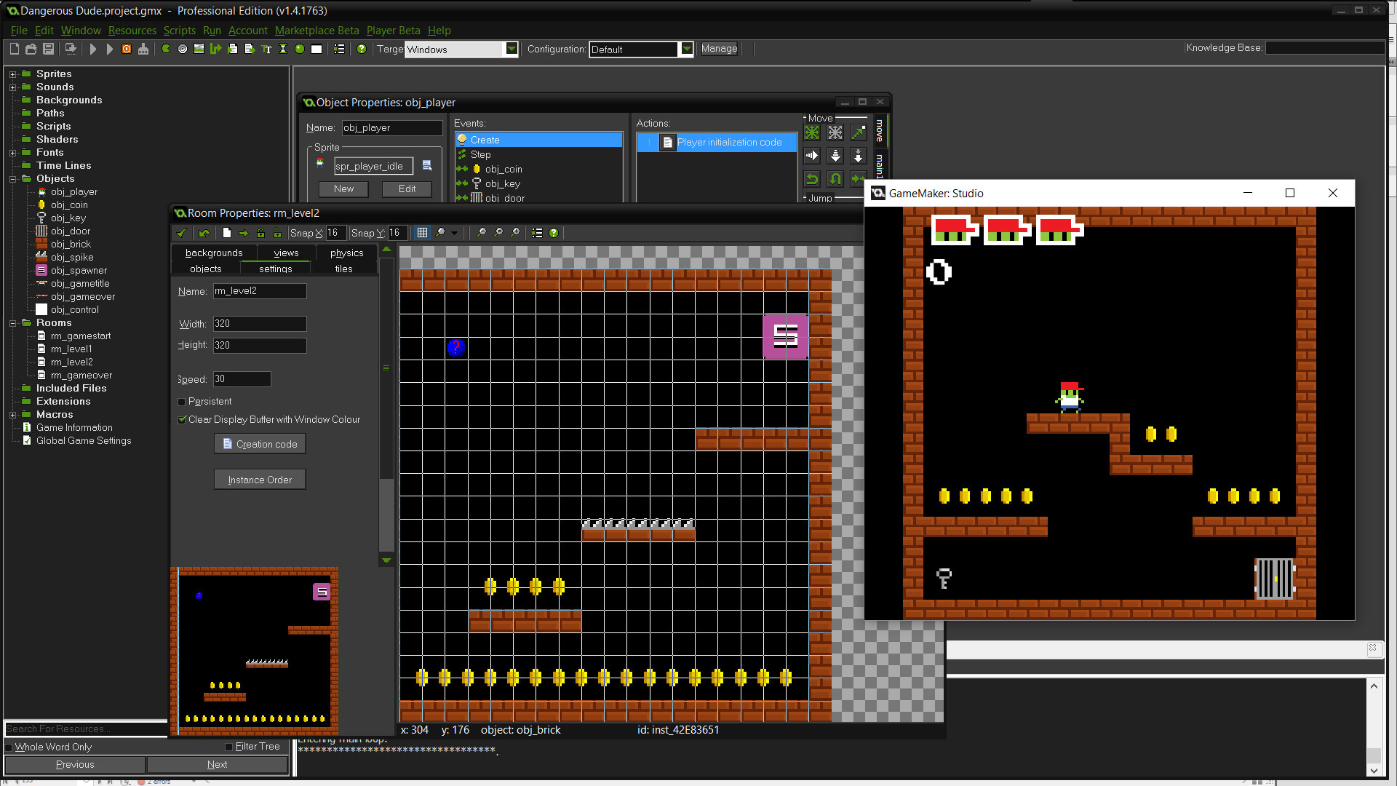Click the play/run game button in main toolbar
Viewport: 1397px width, 786px height.
click(x=94, y=48)
